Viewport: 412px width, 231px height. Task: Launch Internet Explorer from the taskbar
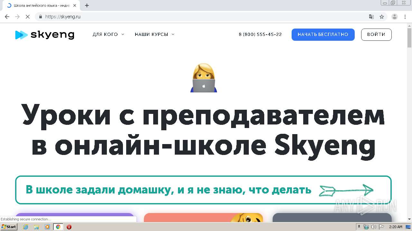(25, 227)
